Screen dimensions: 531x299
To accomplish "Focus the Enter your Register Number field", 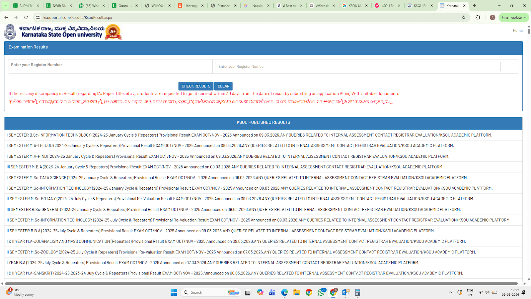I will [357, 66].
